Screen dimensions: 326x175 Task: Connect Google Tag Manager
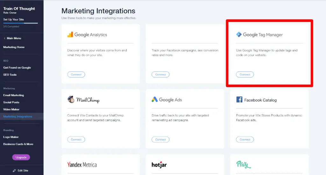tap(245, 74)
